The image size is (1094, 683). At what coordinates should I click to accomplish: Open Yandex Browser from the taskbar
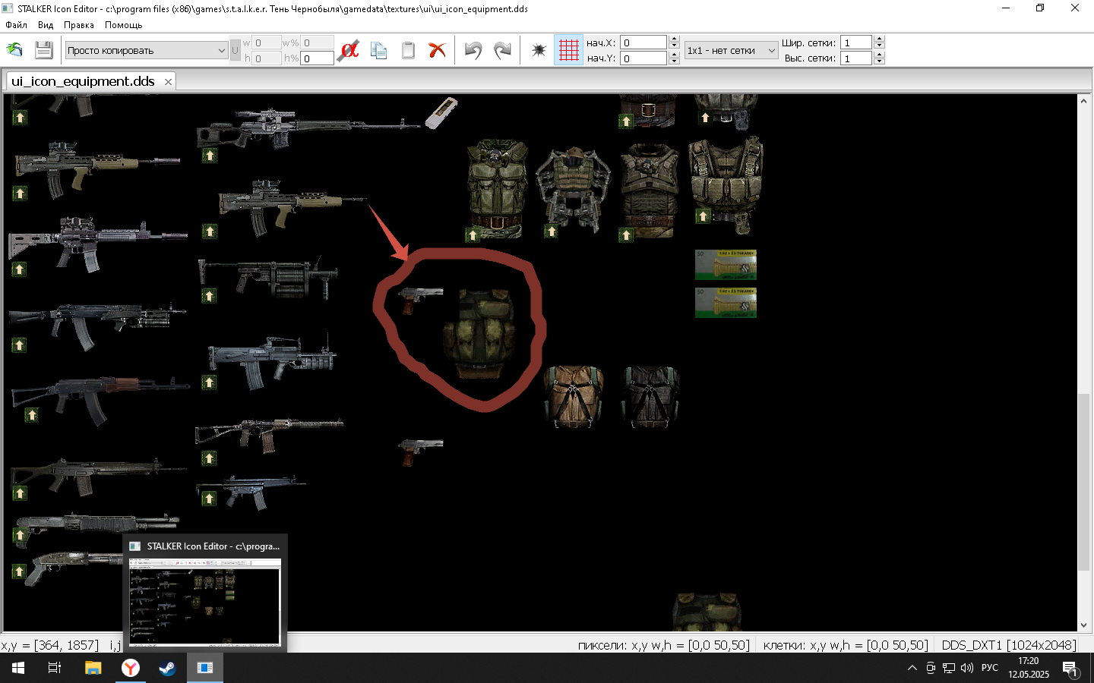point(131,668)
